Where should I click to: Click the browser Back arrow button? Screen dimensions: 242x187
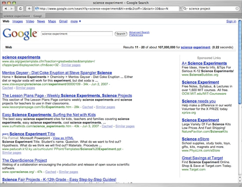(6, 9)
